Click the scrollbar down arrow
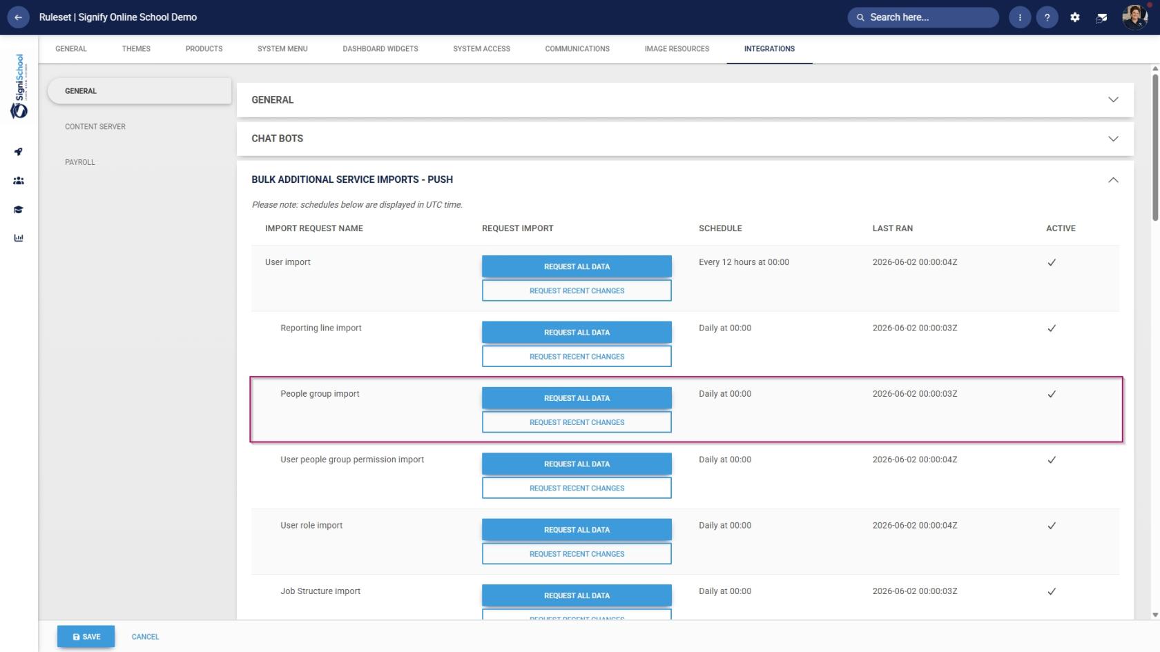 1155,614
